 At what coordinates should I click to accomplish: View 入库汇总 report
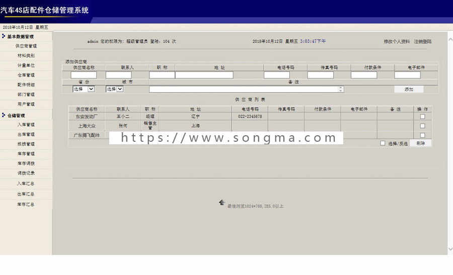click(x=26, y=184)
